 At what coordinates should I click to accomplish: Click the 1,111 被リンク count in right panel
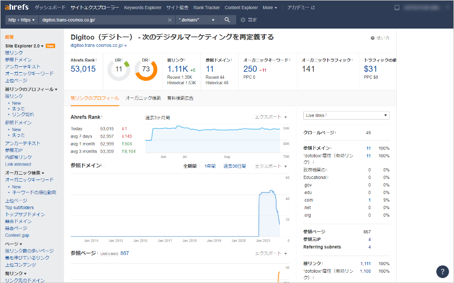coord(365,264)
